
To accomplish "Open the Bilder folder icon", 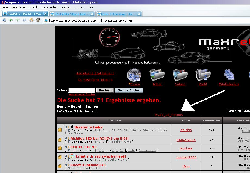I will pyautogui.click(x=157, y=75).
